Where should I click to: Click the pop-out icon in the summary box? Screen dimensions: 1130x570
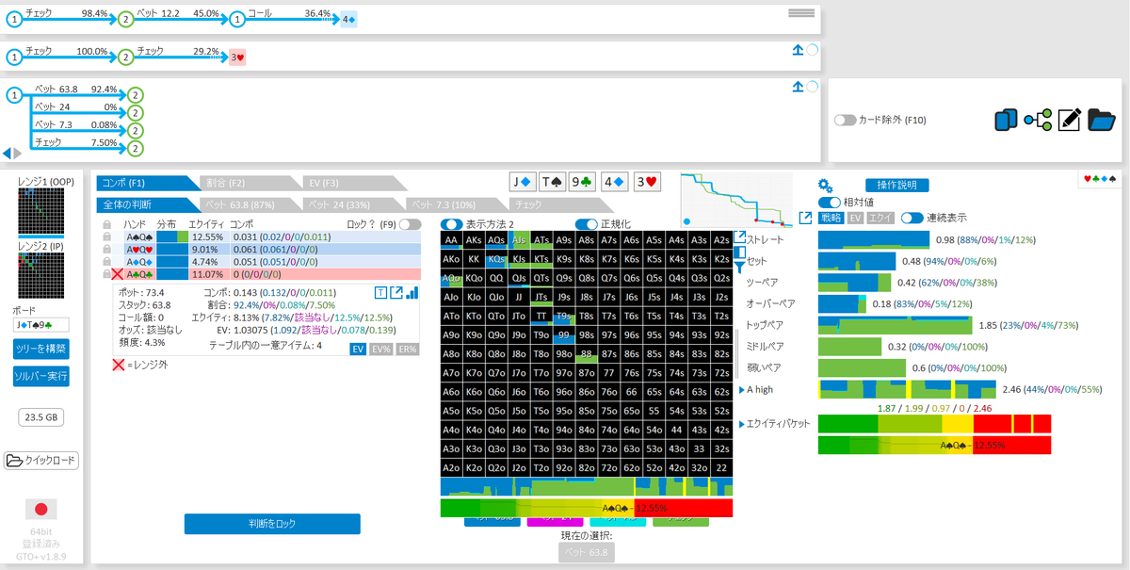(396, 293)
